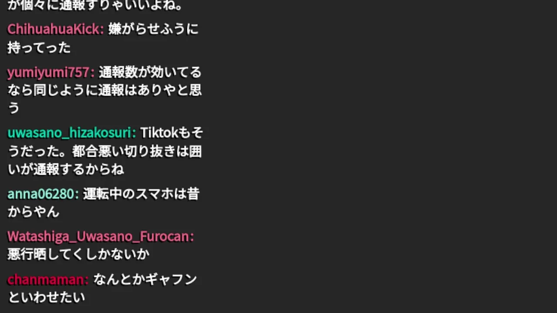Click the single character う below yumiyumi757's message
The image size is (557, 313).
click(x=13, y=109)
